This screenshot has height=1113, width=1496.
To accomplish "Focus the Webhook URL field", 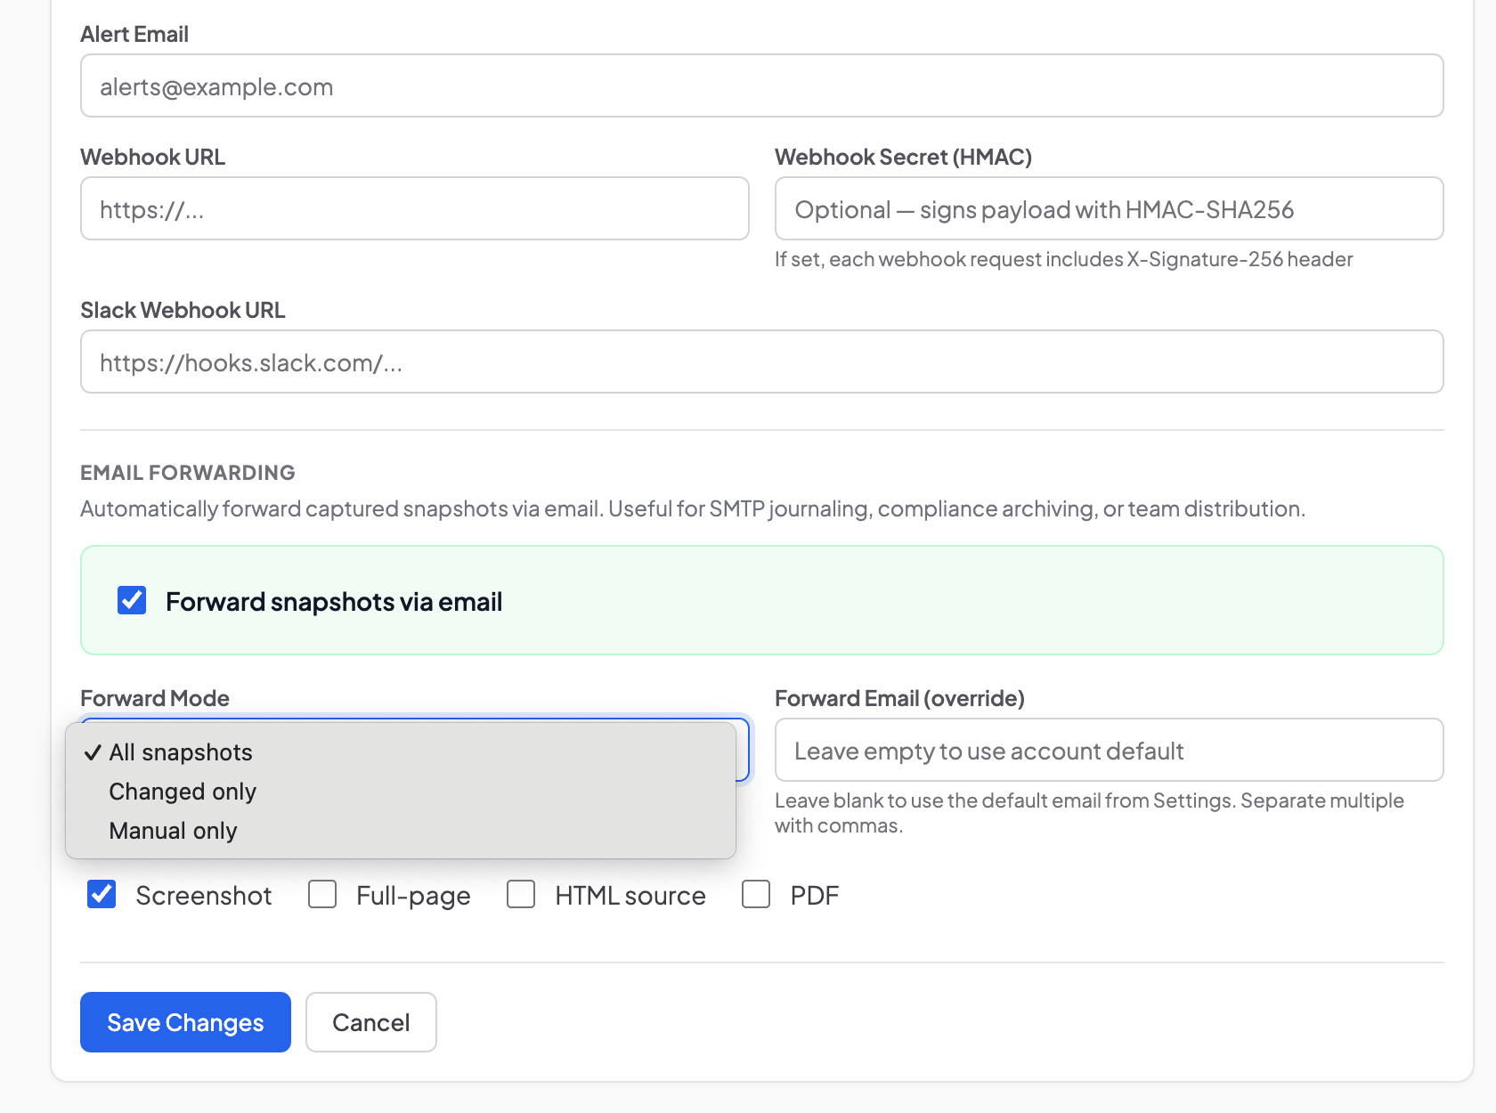I will coord(414,208).
